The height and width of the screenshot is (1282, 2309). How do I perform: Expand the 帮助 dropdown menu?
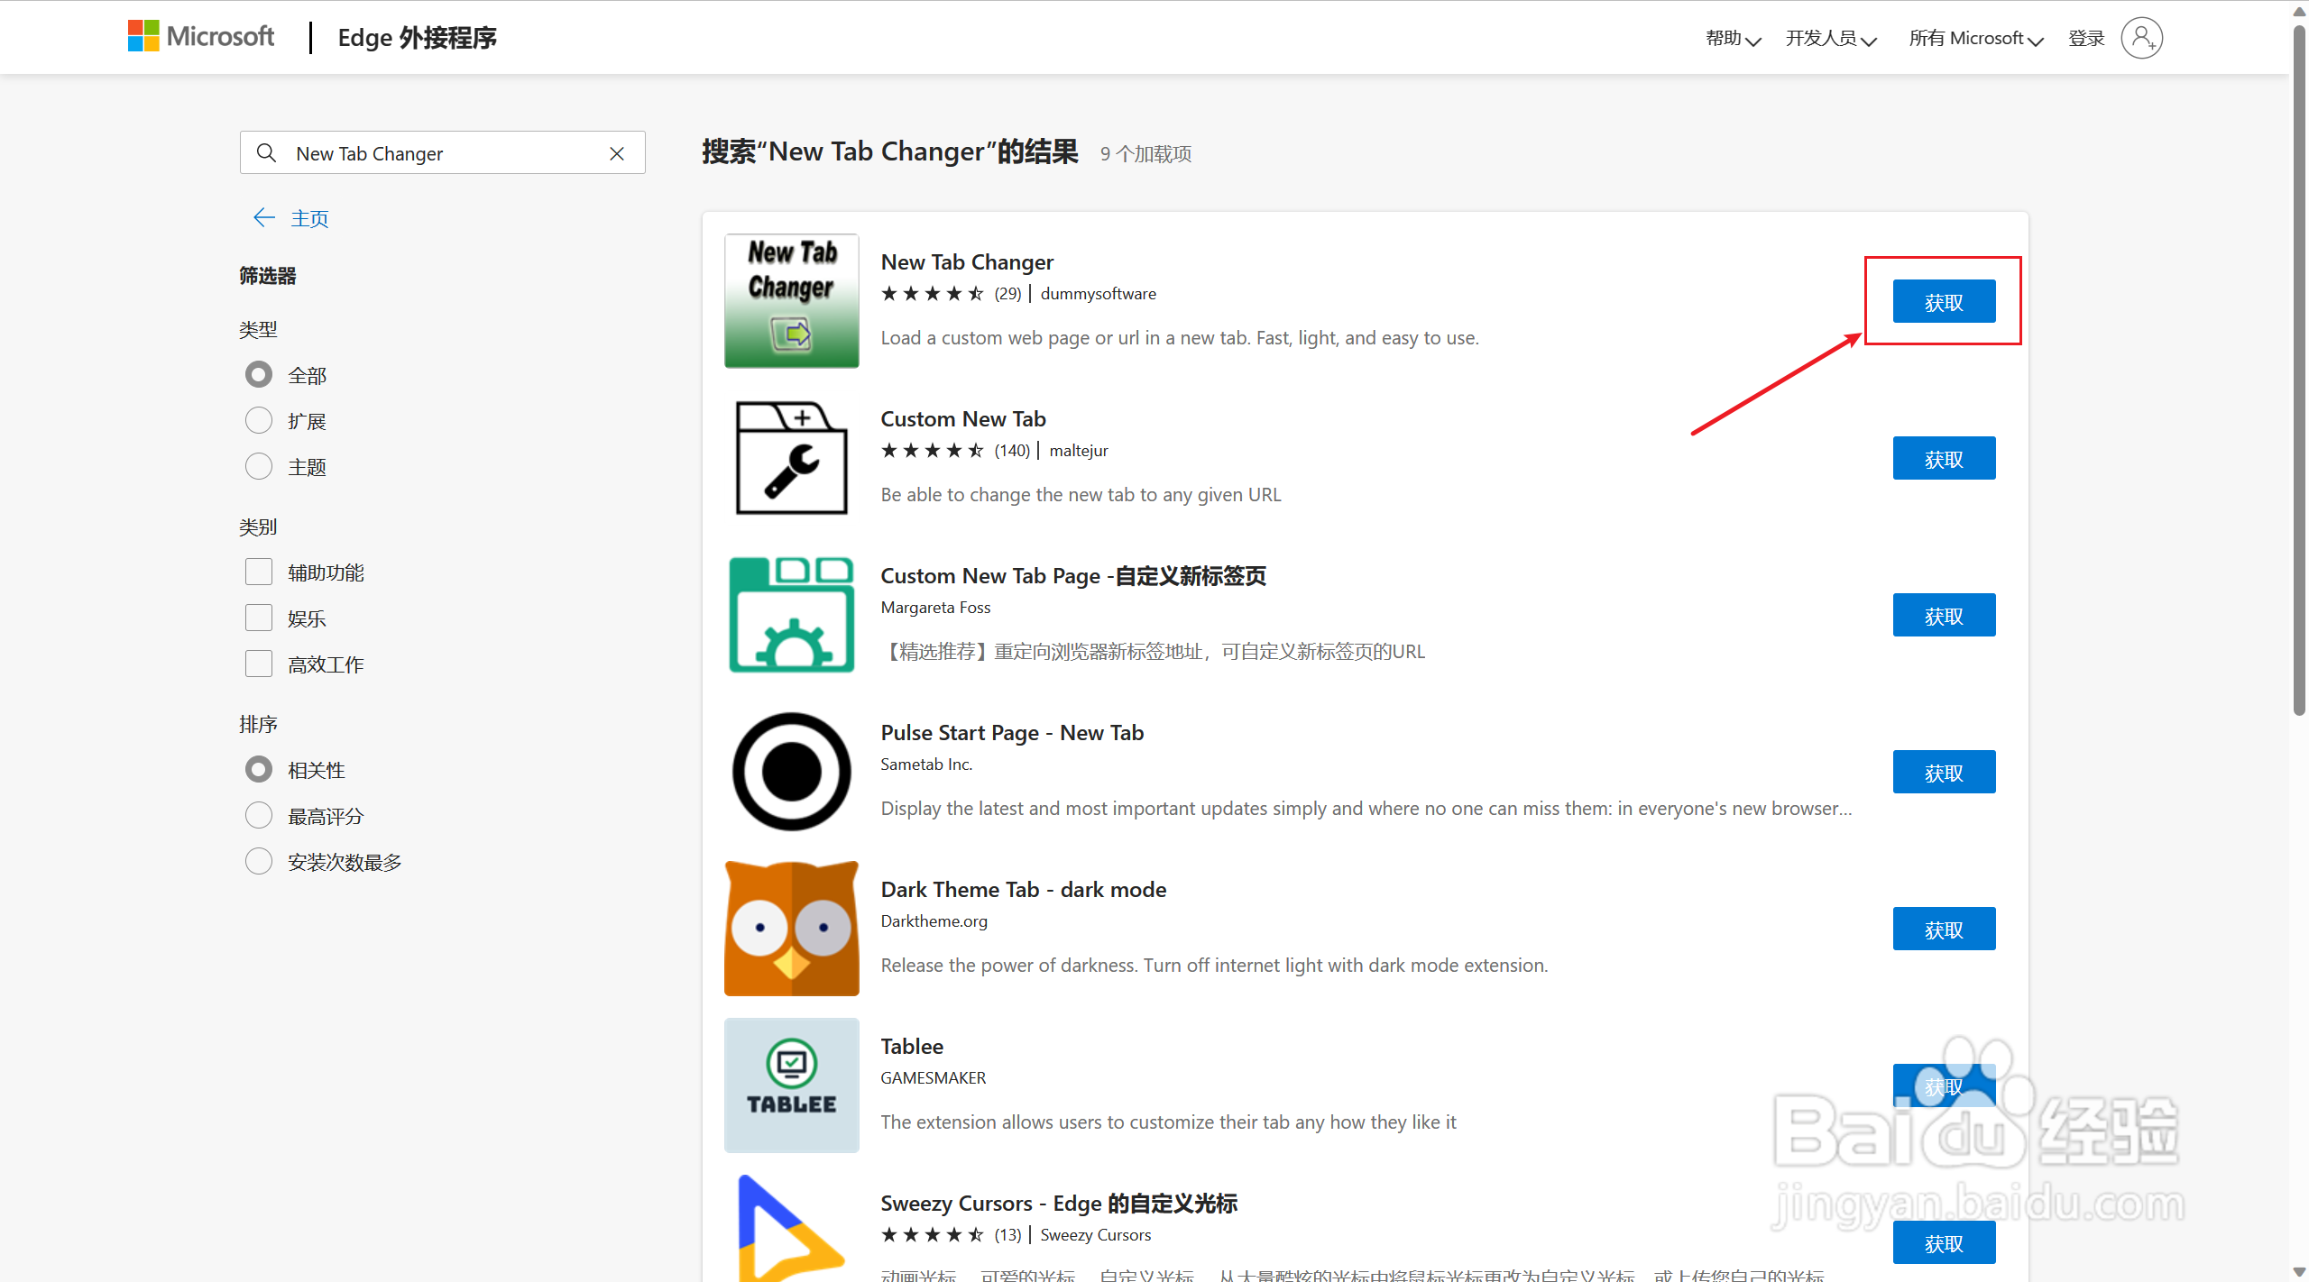point(1734,38)
